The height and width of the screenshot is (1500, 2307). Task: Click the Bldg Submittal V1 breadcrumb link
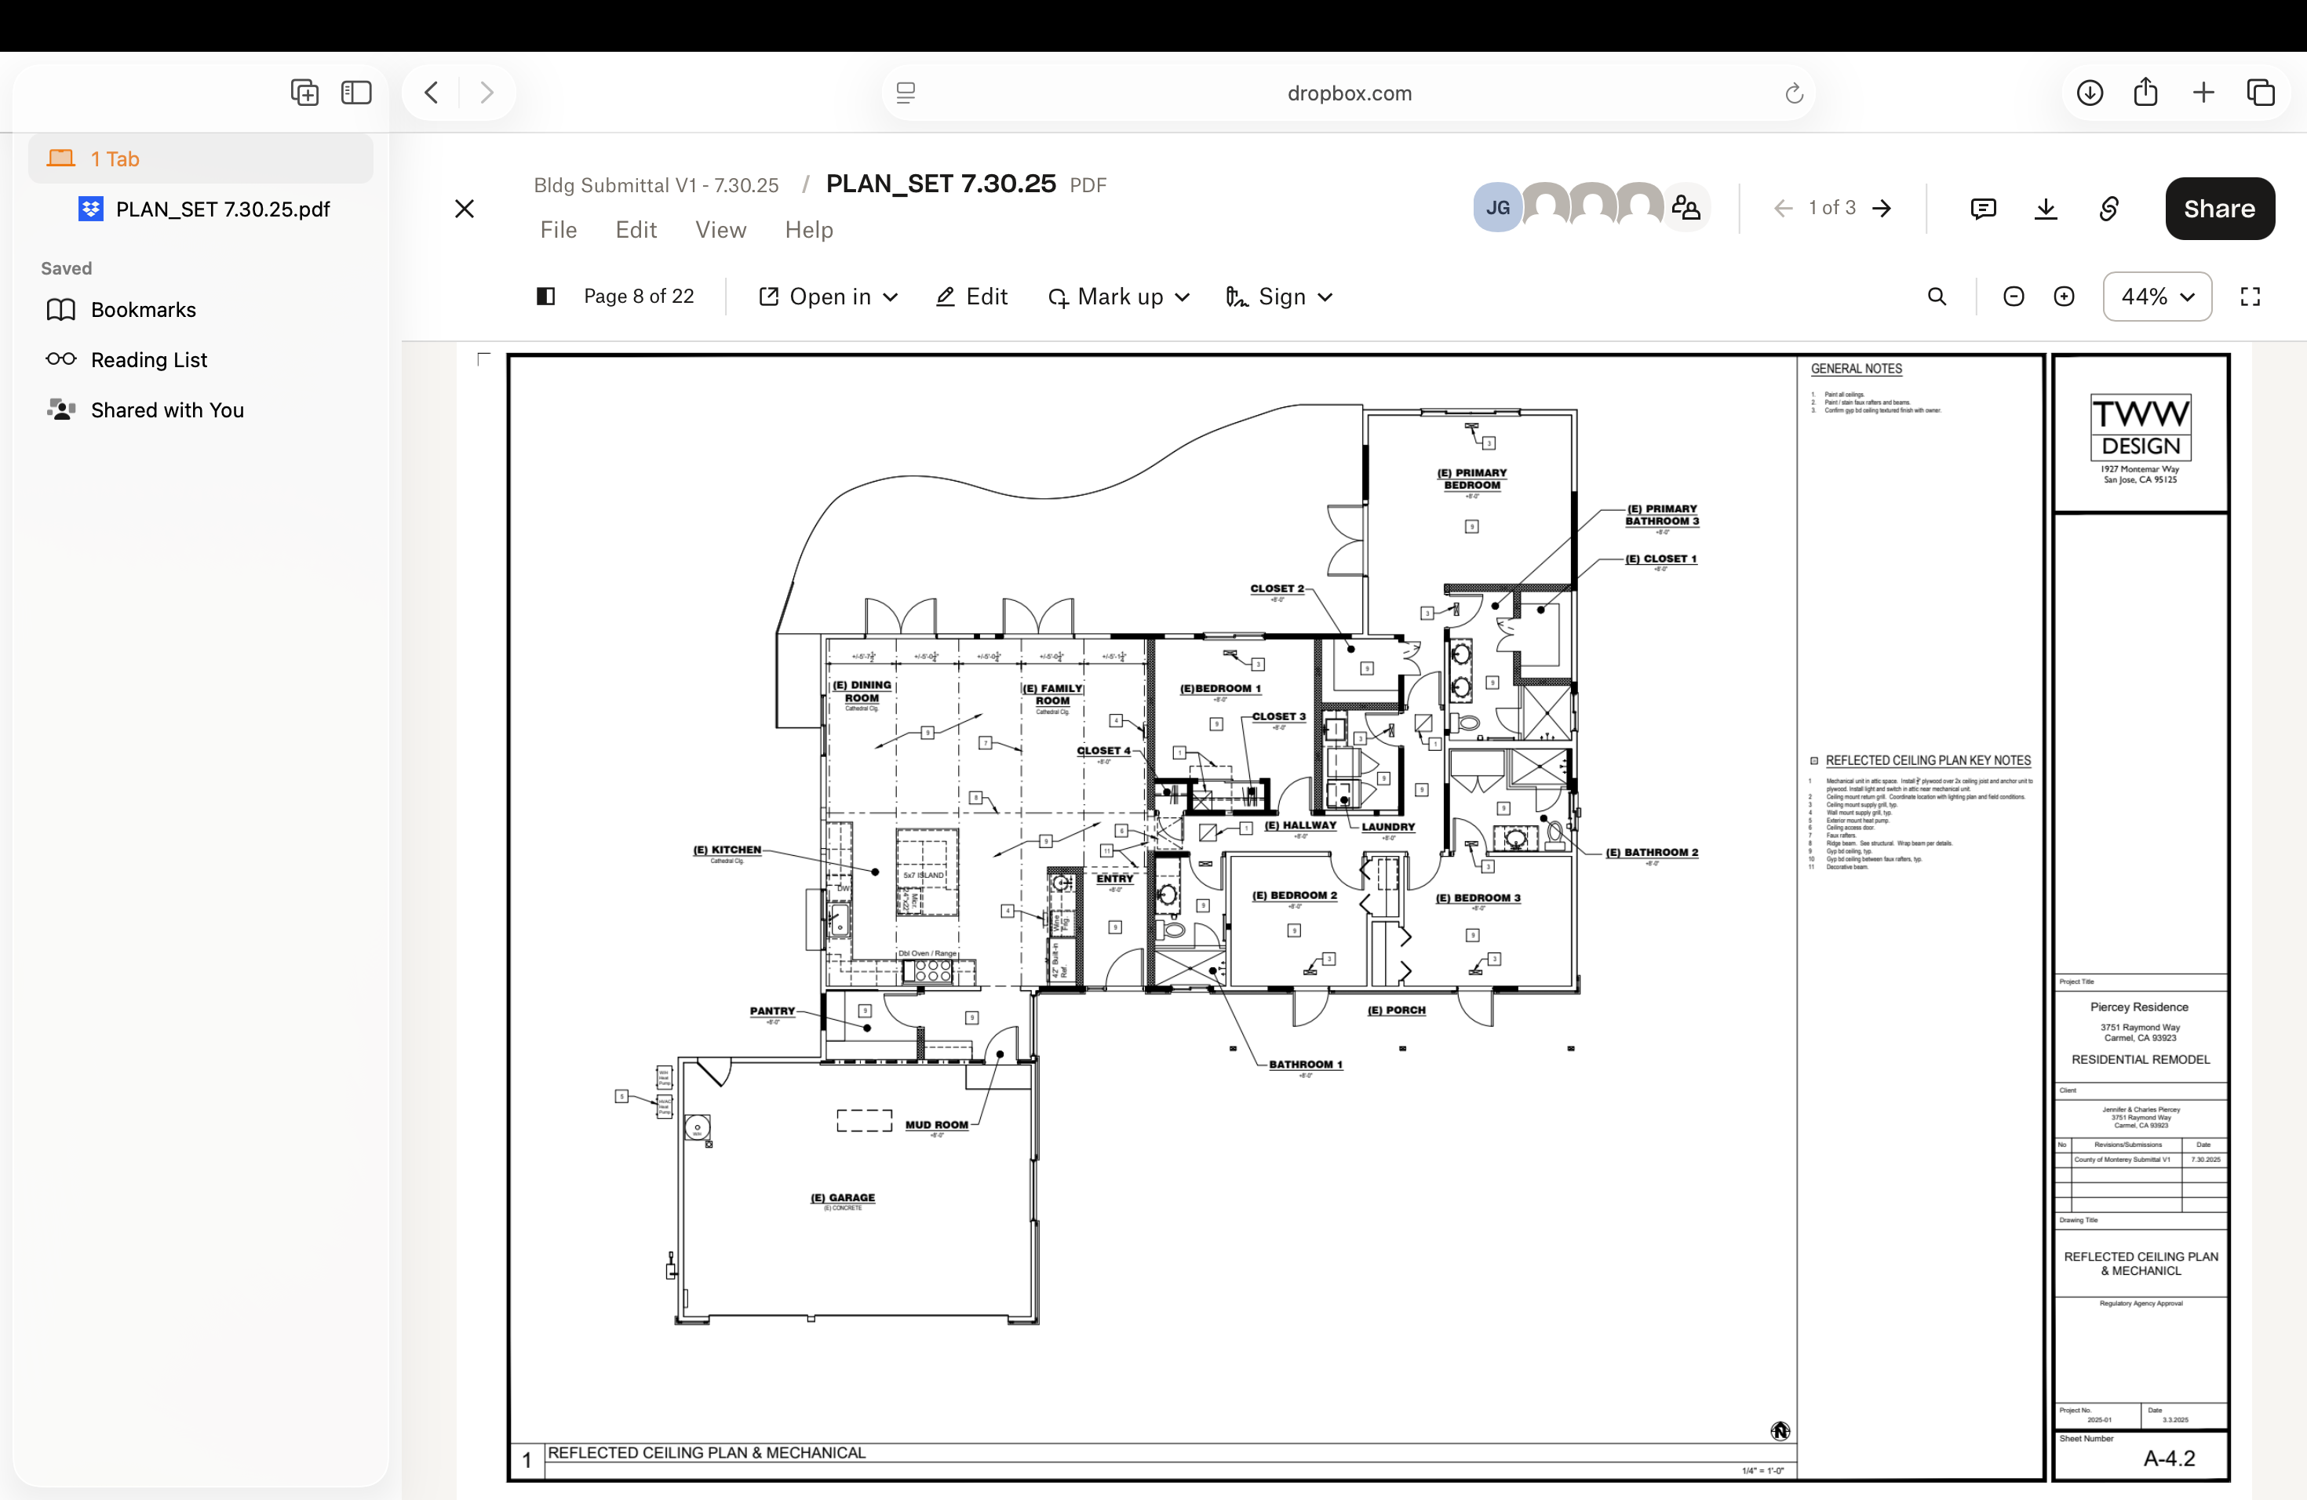[x=656, y=185]
